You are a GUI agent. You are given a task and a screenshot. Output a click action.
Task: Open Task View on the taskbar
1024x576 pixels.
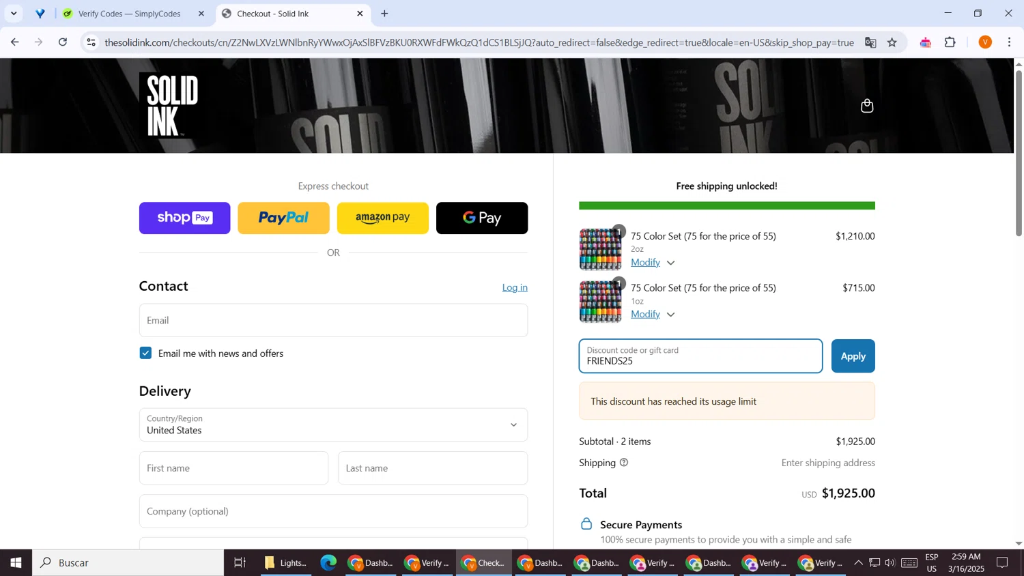(x=240, y=563)
